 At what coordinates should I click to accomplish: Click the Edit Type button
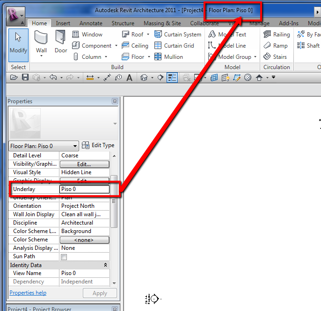98,145
